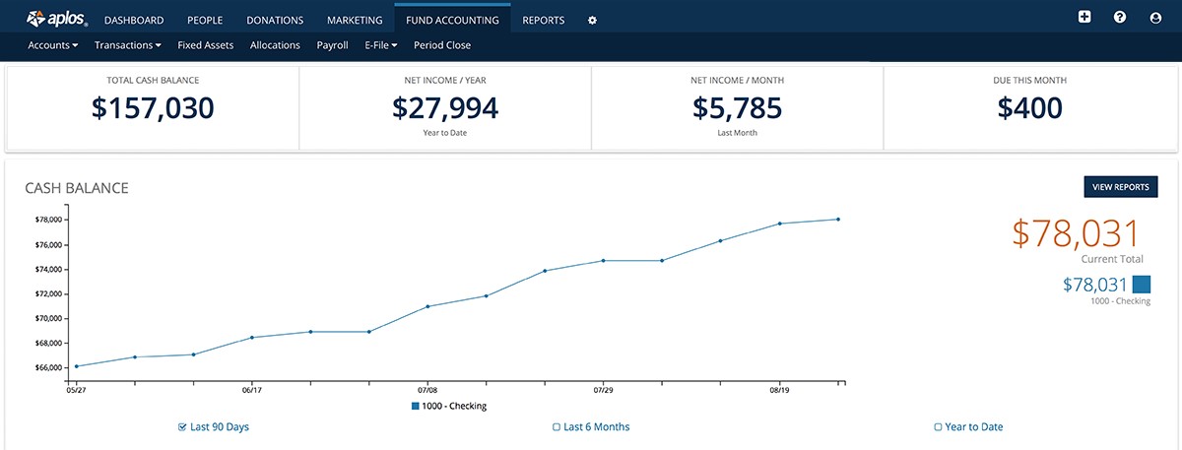Go to the Dashboard tab

(134, 20)
